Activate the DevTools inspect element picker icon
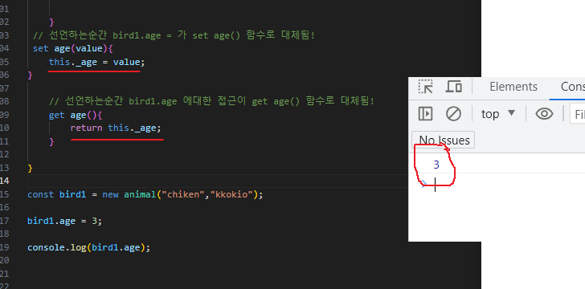585x289 pixels. click(x=425, y=87)
